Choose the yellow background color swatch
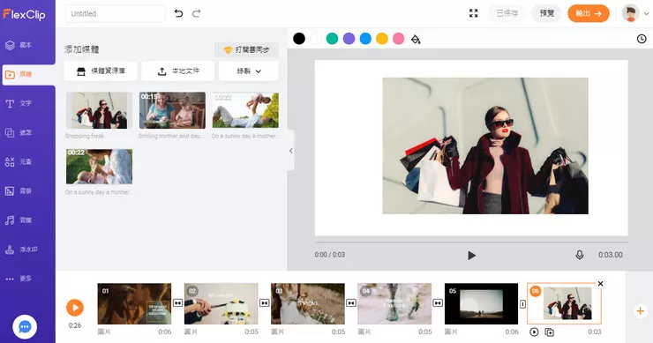 tap(382, 39)
